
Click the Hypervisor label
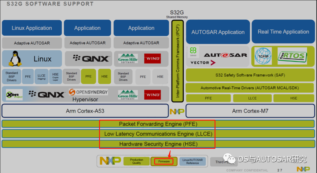click(85, 99)
